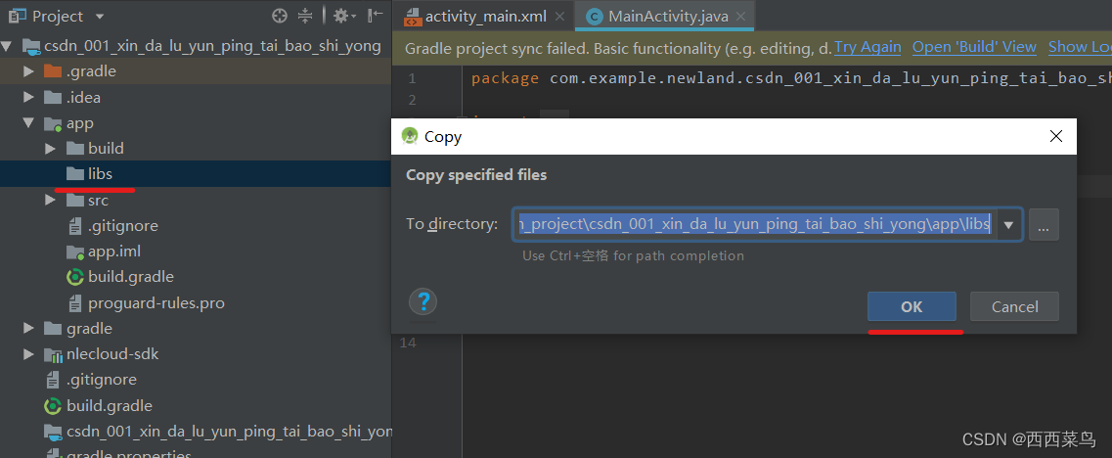
Task: Expand the build folder under app
Action: (x=50, y=149)
